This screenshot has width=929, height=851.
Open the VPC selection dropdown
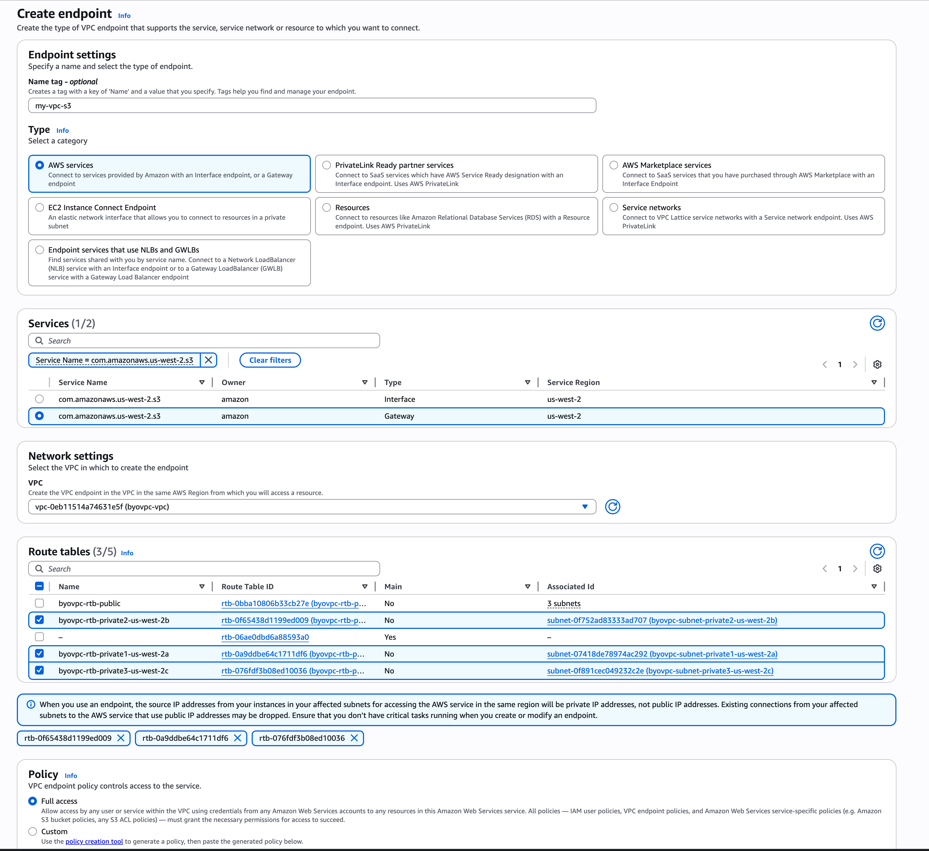(x=311, y=507)
